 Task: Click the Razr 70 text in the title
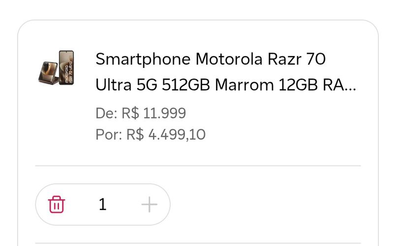tap(297, 59)
